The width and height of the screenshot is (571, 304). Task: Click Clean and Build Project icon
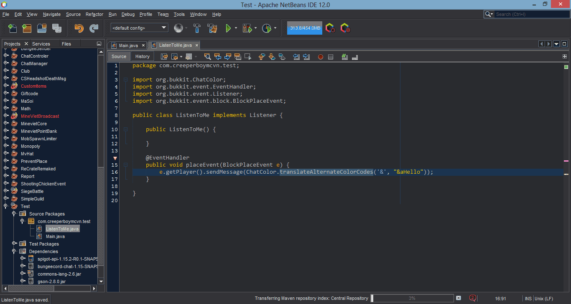[212, 28]
